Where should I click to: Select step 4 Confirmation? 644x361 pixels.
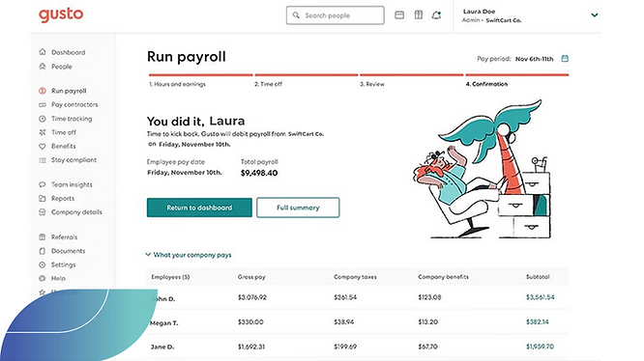pyautogui.click(x=486, y=84)
